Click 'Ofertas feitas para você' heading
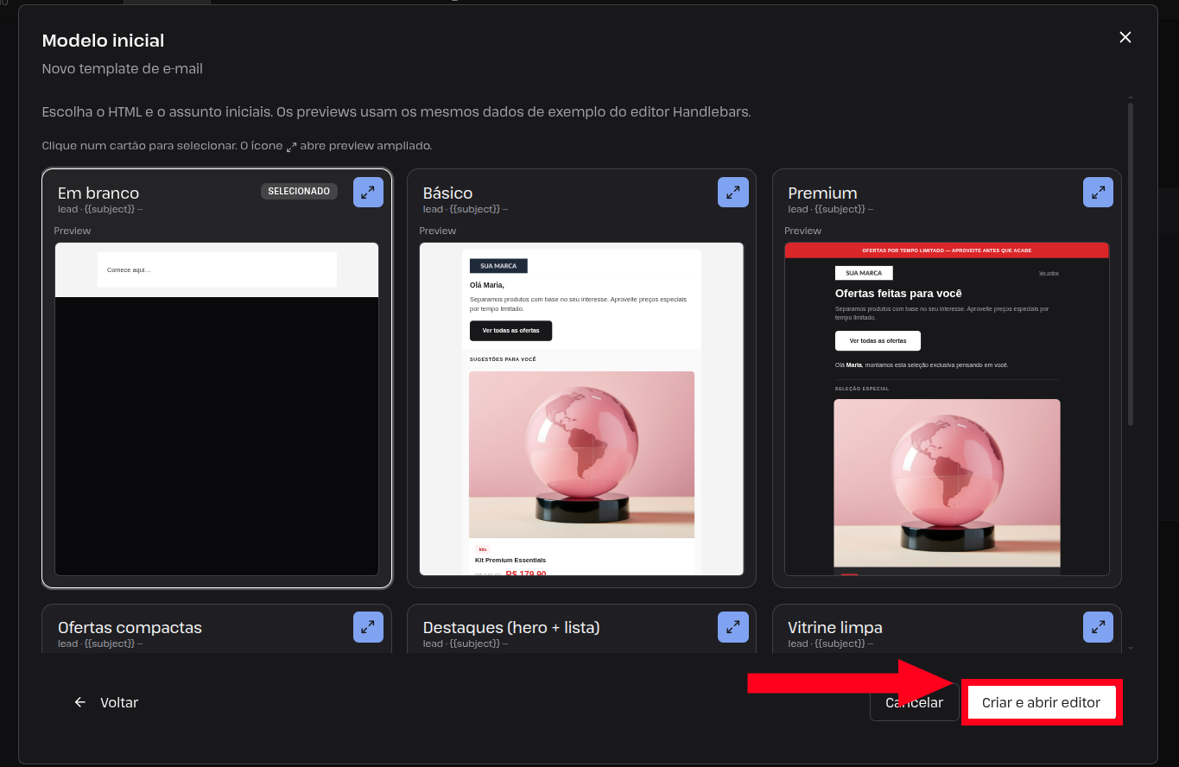The height and width of the screenshot is (767, 1179). click(898, 294)
